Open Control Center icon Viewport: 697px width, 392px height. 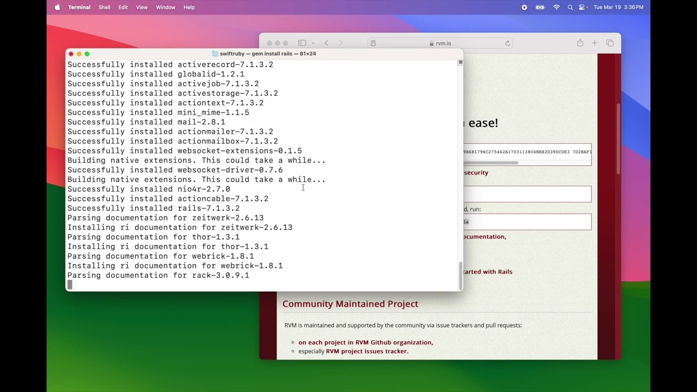(x=582, y=7)
